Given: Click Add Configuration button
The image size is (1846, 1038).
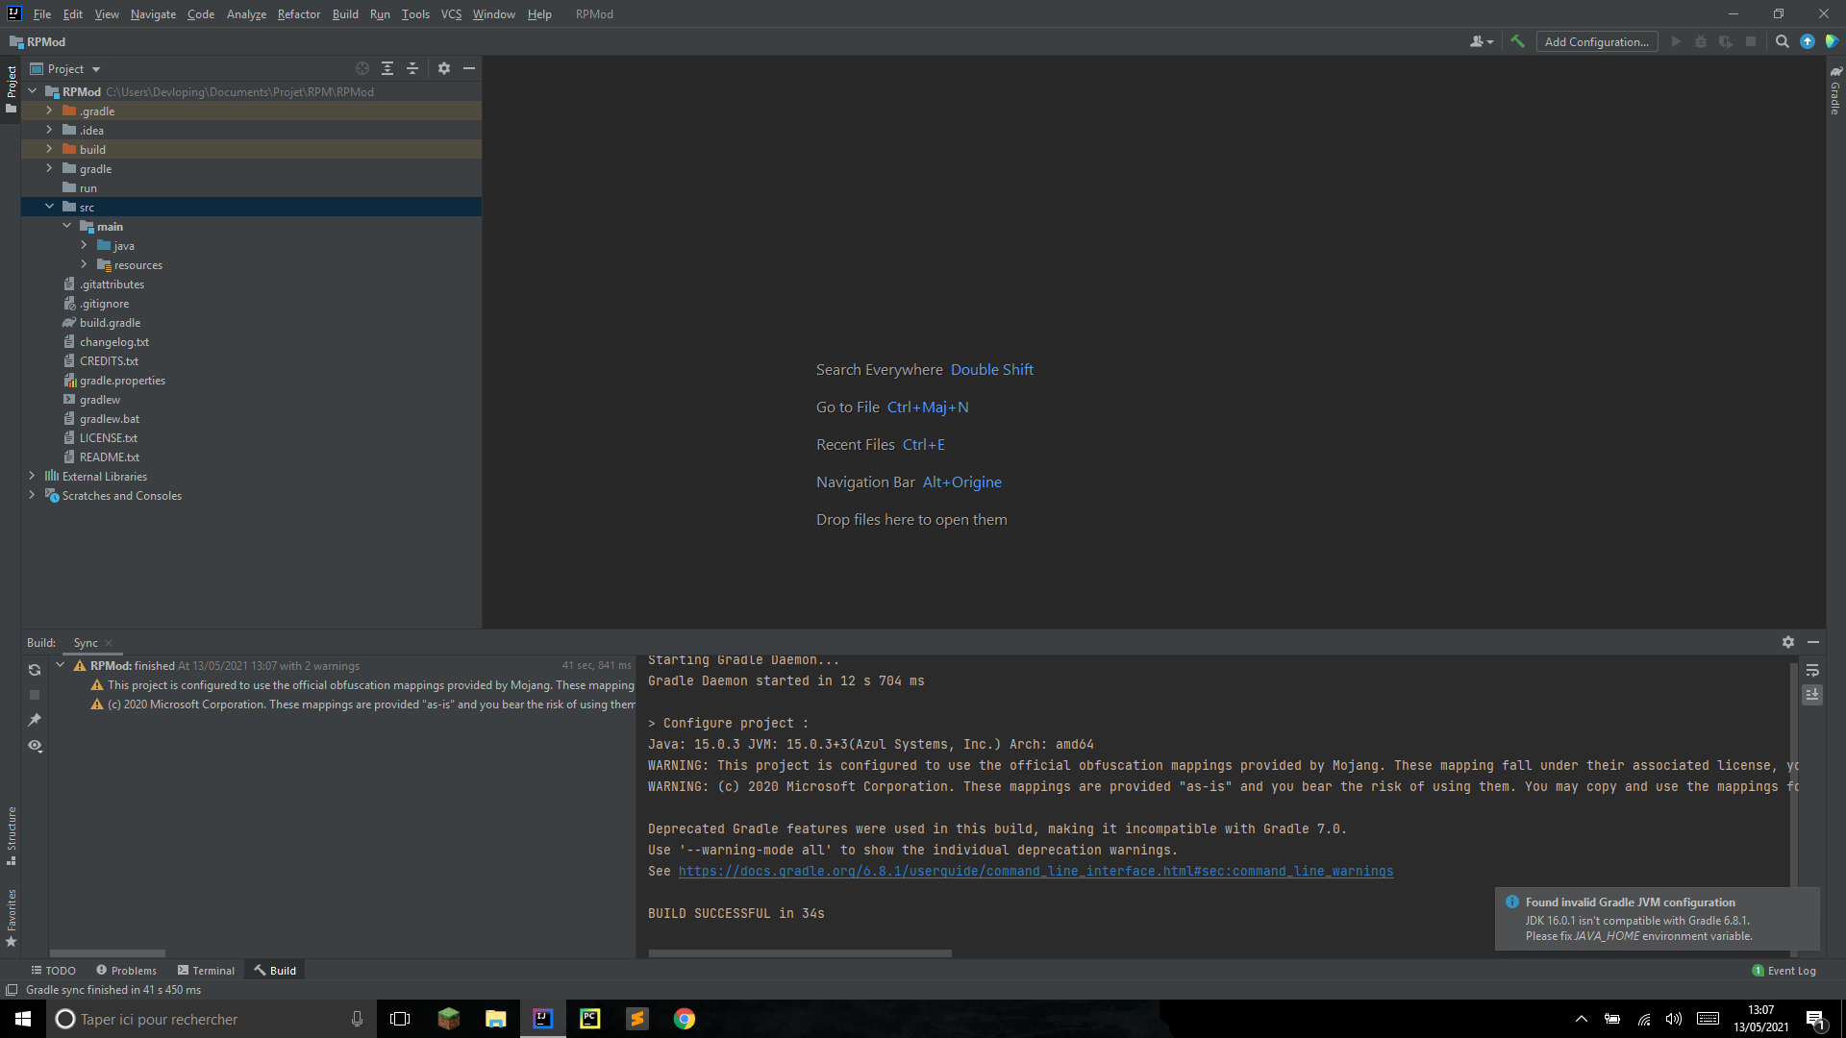Looking at the screenshot, I should pos(1596,41).
